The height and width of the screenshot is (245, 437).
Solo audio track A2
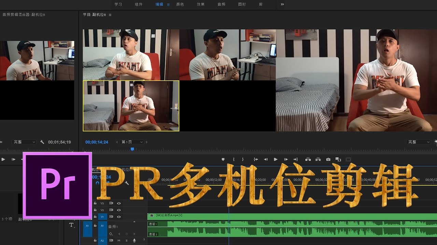tap(127, 241)
